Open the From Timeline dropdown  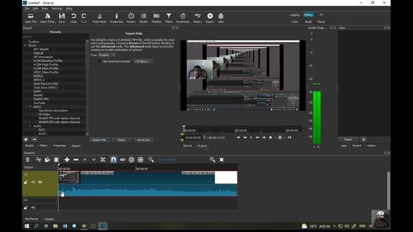click(106, 55)
